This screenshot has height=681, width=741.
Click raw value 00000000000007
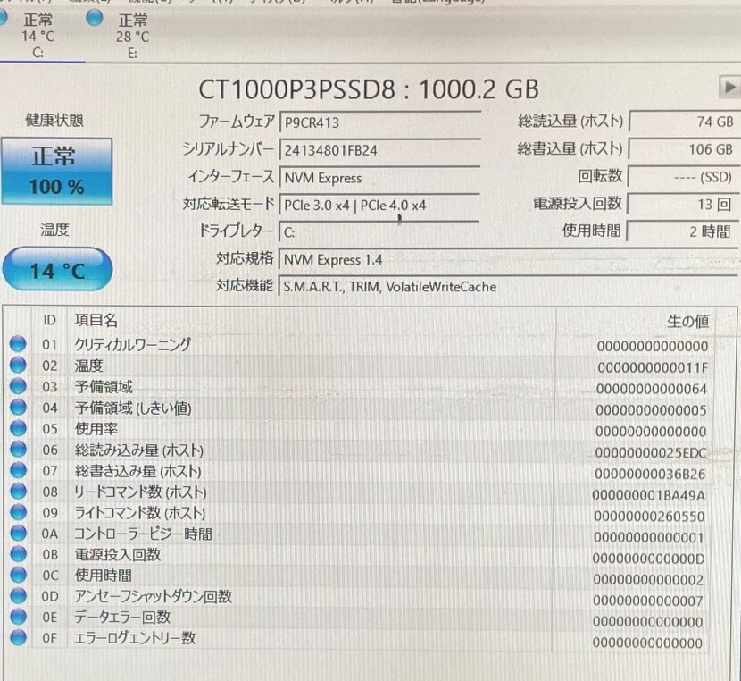pos(648,601)
